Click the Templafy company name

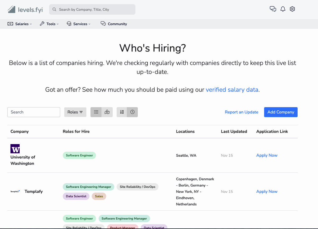coord(34,191)
